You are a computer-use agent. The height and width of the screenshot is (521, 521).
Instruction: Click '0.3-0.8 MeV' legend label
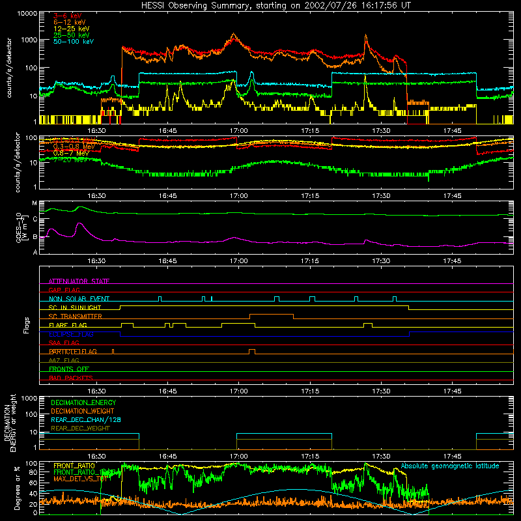point(74,147)
